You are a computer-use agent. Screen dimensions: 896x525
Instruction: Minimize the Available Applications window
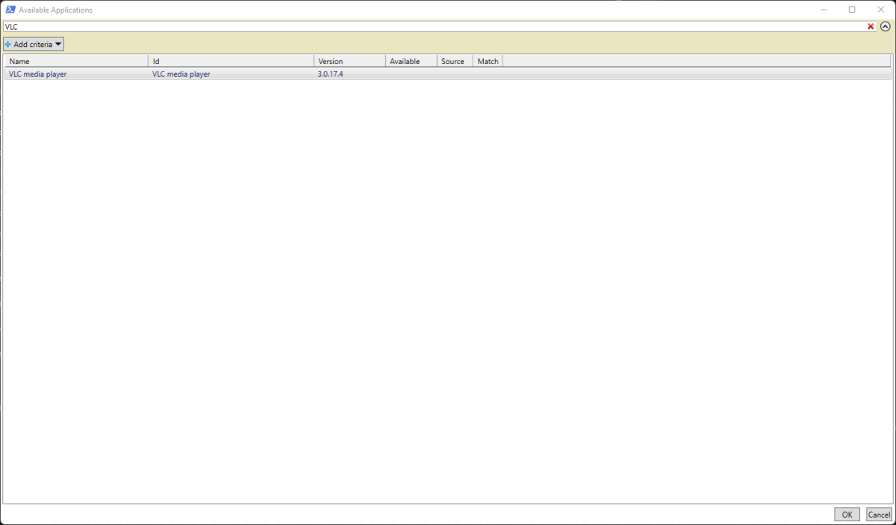(824, 9)
